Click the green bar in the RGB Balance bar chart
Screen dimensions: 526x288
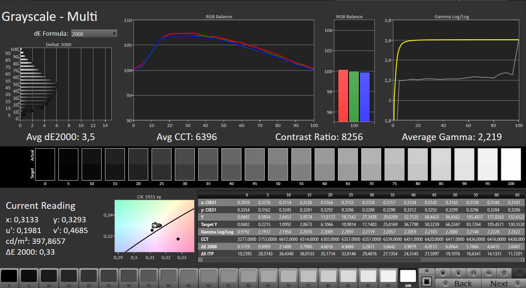coord(354,96)
